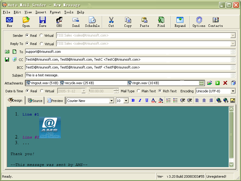Expand the Courier New font dropdown

(111, 101)
